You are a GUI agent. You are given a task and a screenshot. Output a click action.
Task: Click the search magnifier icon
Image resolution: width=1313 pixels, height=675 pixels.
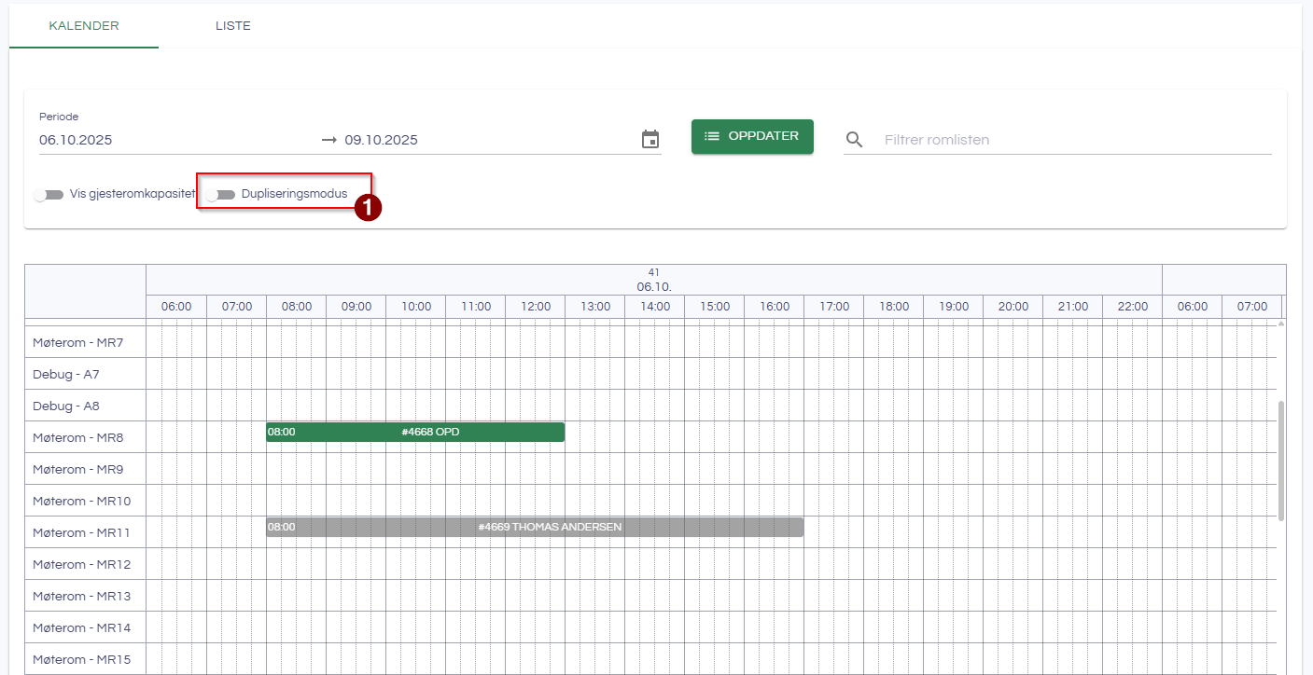tap(855, 140)
